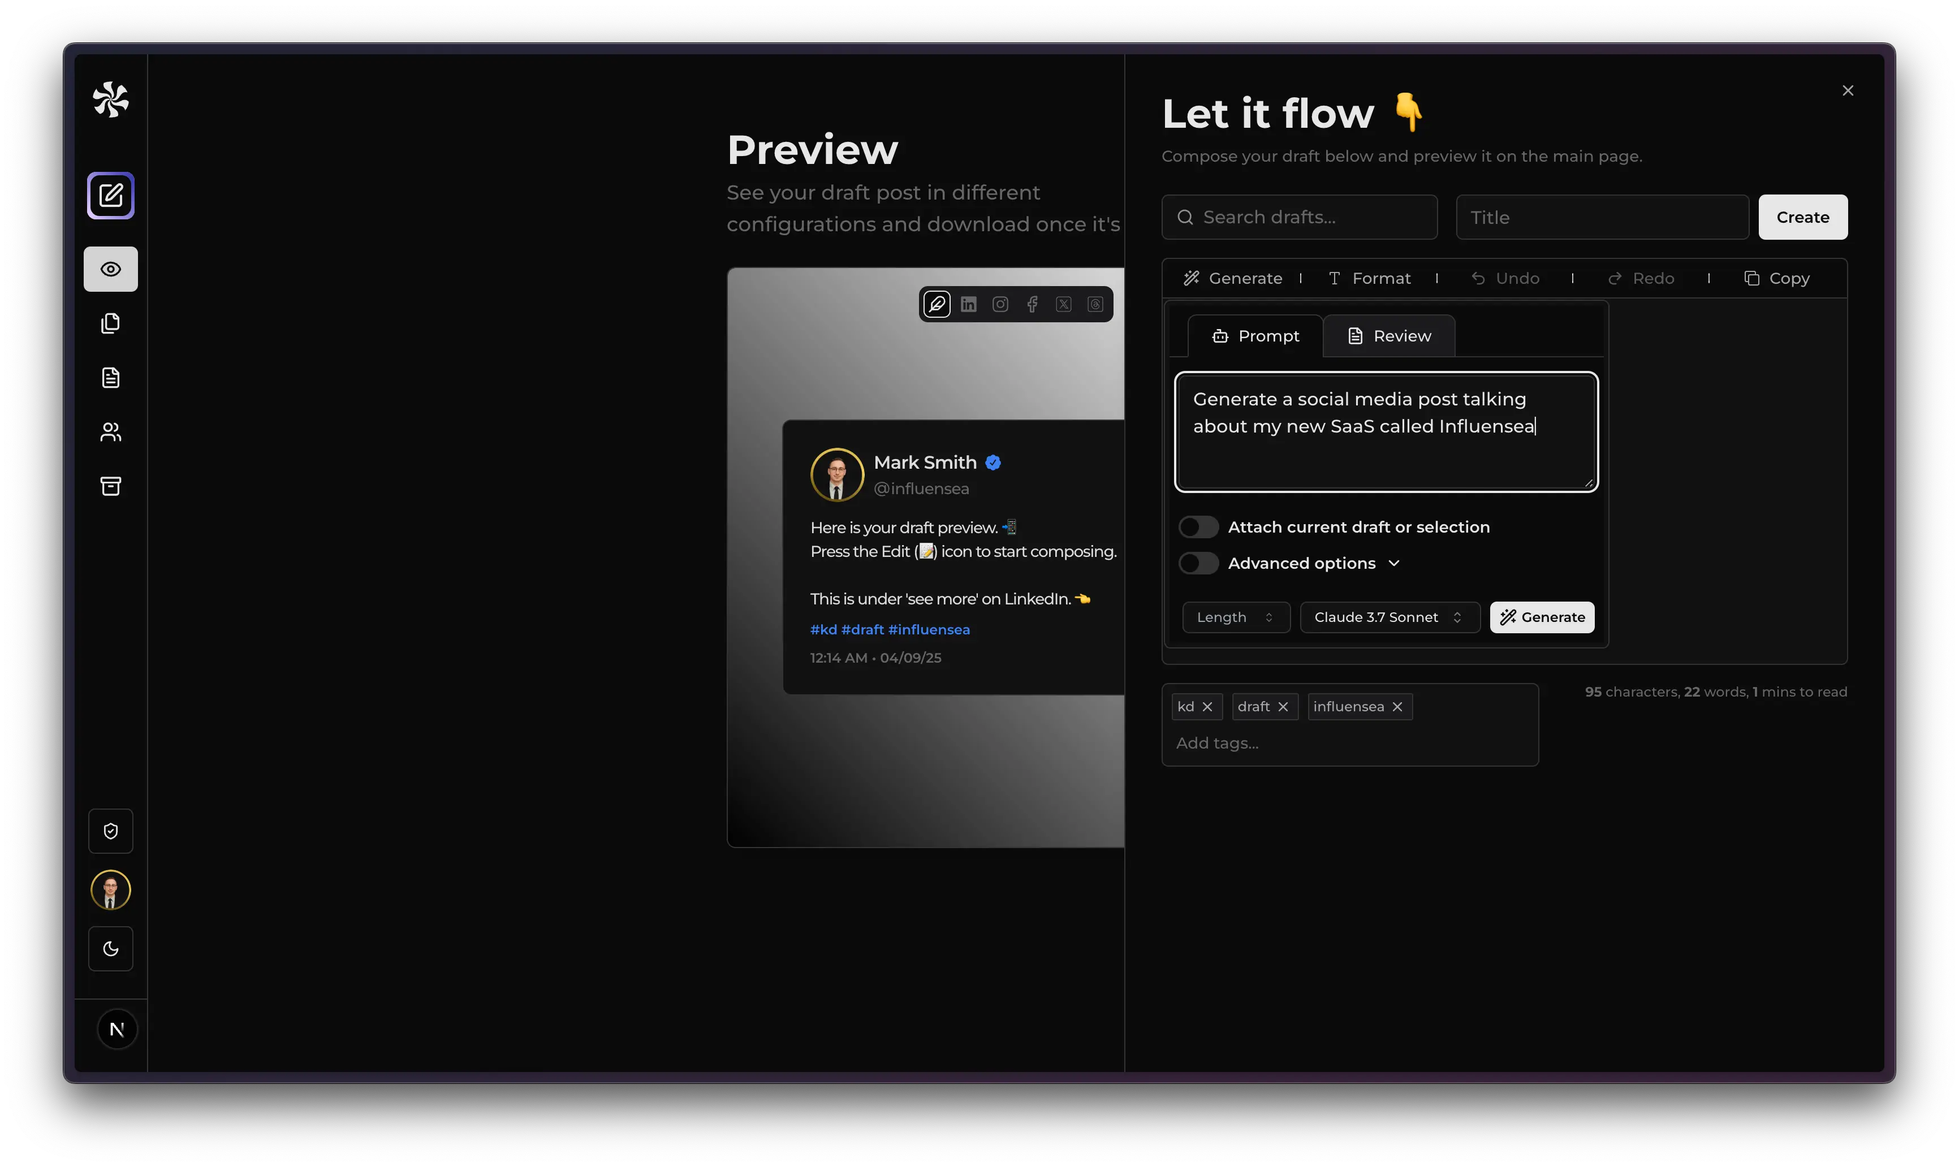The width and height of the screenshot is (1959, 1167).
Task: Open the Length dropdown
Action: (x=1236, y=618)
